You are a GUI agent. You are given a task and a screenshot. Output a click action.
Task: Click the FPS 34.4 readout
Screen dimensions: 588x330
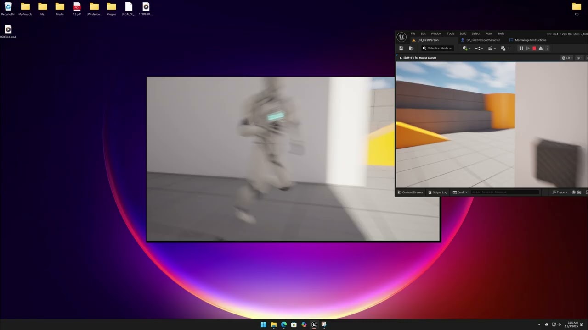pyautogui.click(x=553, y=34)
